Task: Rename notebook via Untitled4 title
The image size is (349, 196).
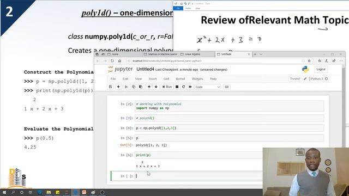Action: click(x=145, y=69)
